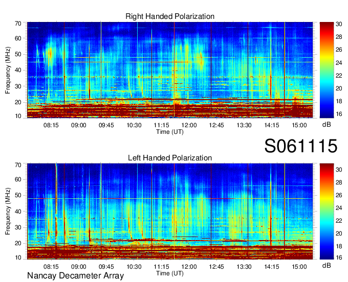This screenshot has height=282, width=348.
Task: Click 22 dB tick on Left Handed colorbar
Action: tap(339, 221)
